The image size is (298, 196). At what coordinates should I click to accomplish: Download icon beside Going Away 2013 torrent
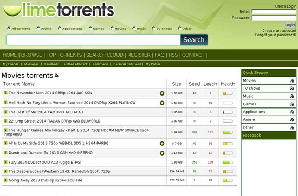(5, 180)
